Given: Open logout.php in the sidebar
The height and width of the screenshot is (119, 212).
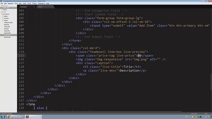Looking at the screenshot, I should [7, 33].
